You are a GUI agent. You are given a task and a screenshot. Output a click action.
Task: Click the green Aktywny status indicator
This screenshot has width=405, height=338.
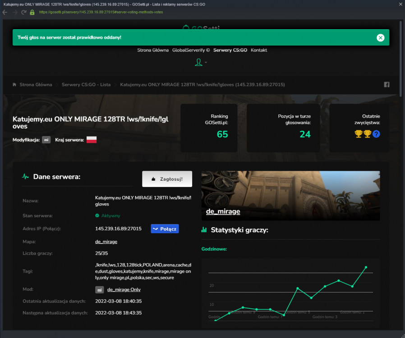108,216
